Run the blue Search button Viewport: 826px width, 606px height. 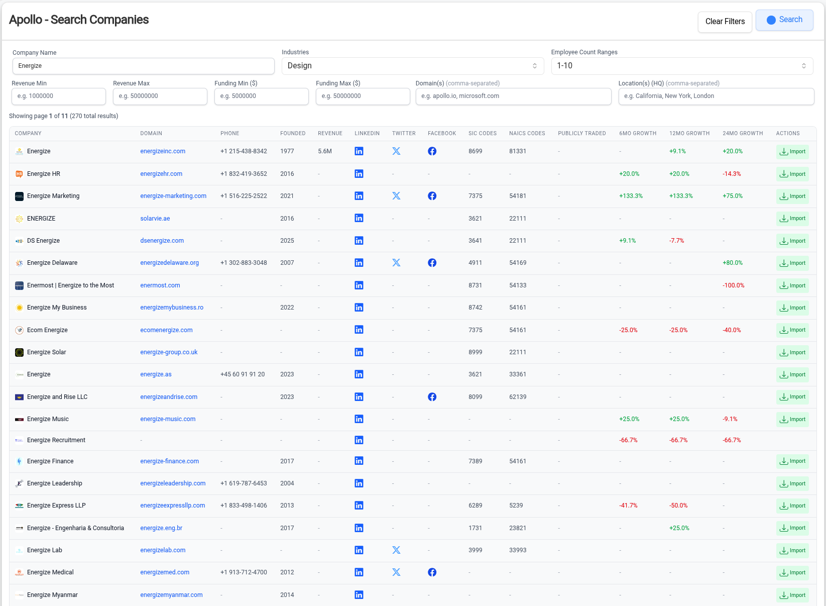pyautogui.click(x=784, y=20)
